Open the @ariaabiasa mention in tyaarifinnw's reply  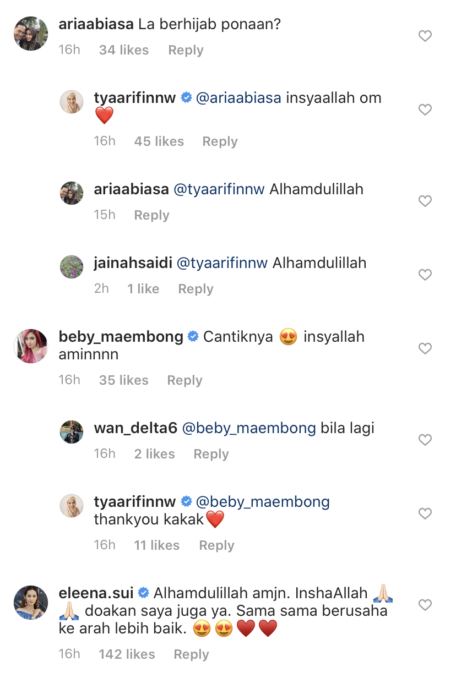[x=238, y=99]
